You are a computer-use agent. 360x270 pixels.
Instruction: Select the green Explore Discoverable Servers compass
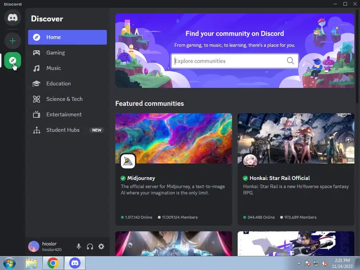[x=13, y=60]
